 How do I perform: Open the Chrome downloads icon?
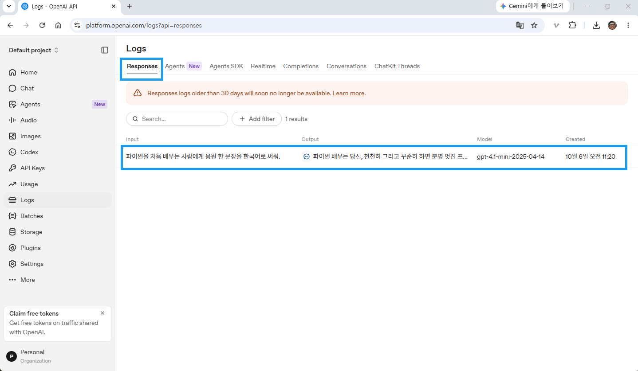(x=596, y=25)
